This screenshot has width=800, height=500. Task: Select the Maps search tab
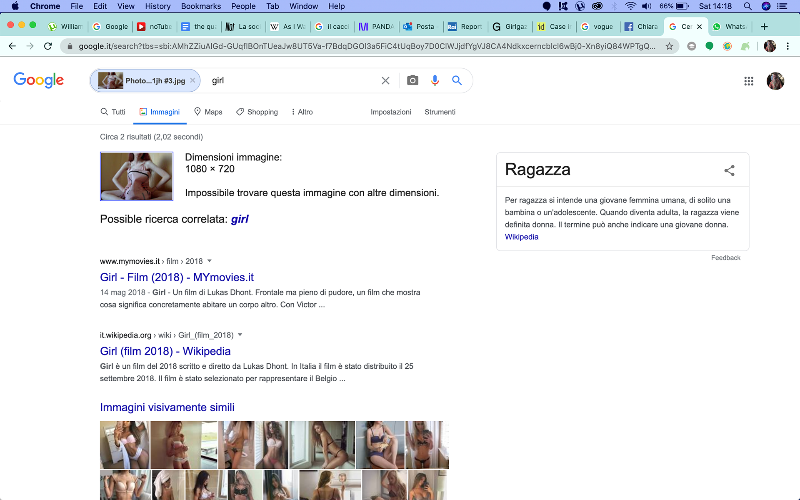pyautogui.click(x=208, y=112)
